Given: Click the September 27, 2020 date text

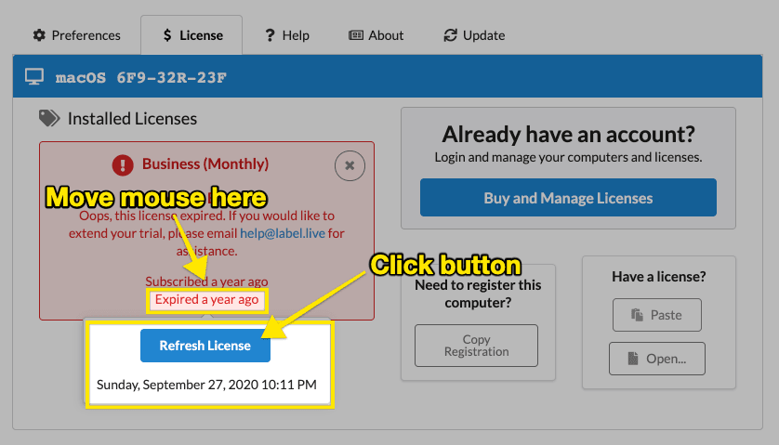Looking at the screenshot, I should [x=206, y=384].
